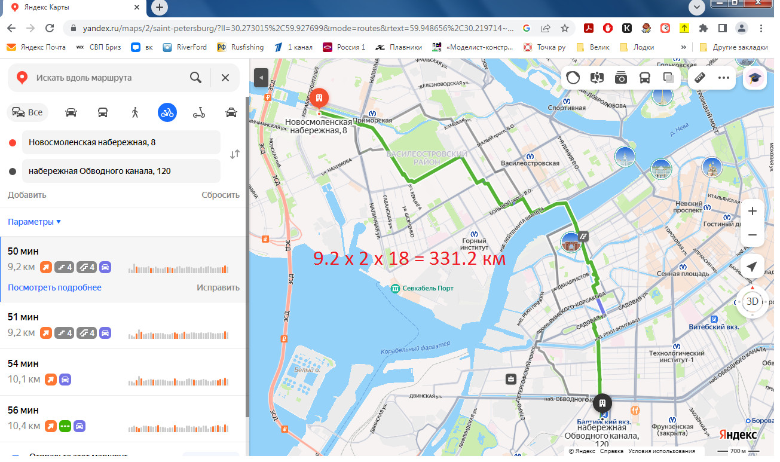The width and height of the screenshot is (780, 462).
Task: Open the tab search dropdown arrow
Action: pos(697,7)
